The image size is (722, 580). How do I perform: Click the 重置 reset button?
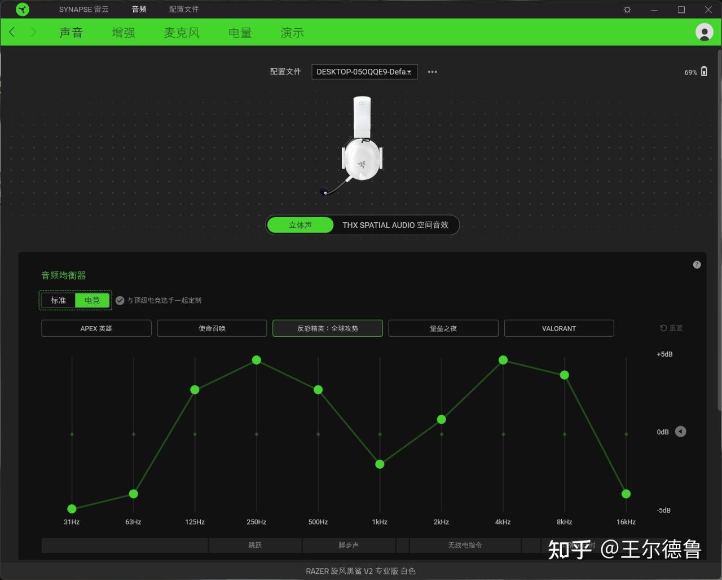671,328
